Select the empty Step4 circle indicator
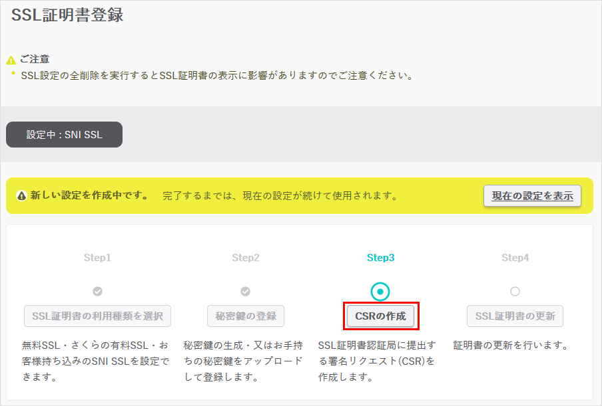This screenshot has height=406, width=602. [x=515, y=291]
